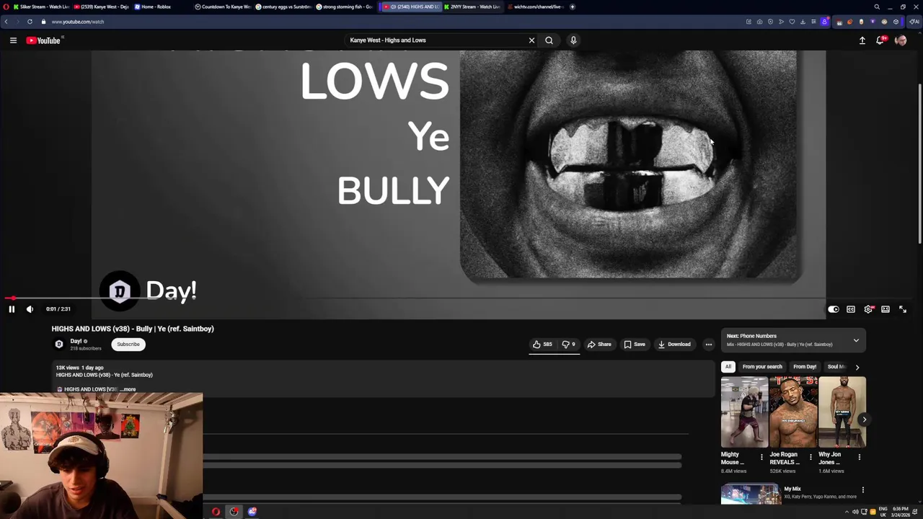Image resolution: width=923 pixels, height=519 pixels.
Task: Expand the description with ...more
Action: tap(128, 389)
